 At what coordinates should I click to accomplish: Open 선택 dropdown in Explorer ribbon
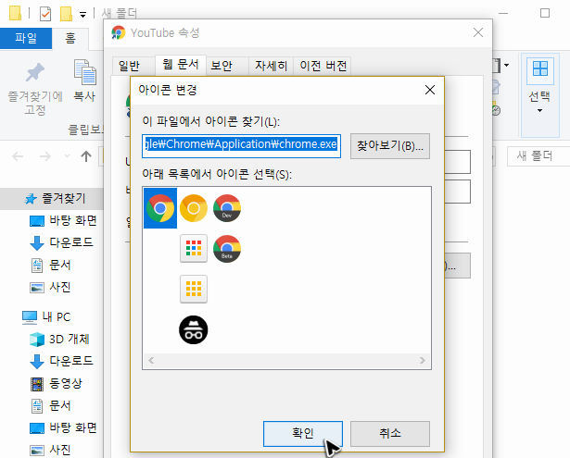pyautogui.click(x=539, y=95)
